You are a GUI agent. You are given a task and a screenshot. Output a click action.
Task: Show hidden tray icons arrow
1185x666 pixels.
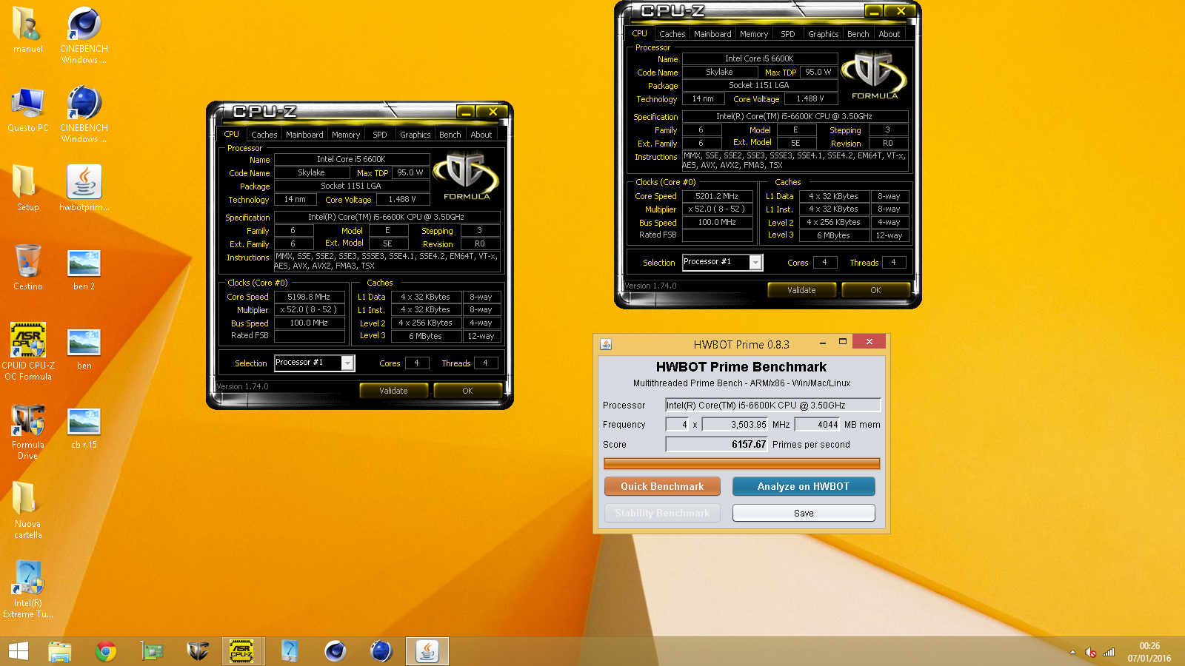pos(1072,652)
